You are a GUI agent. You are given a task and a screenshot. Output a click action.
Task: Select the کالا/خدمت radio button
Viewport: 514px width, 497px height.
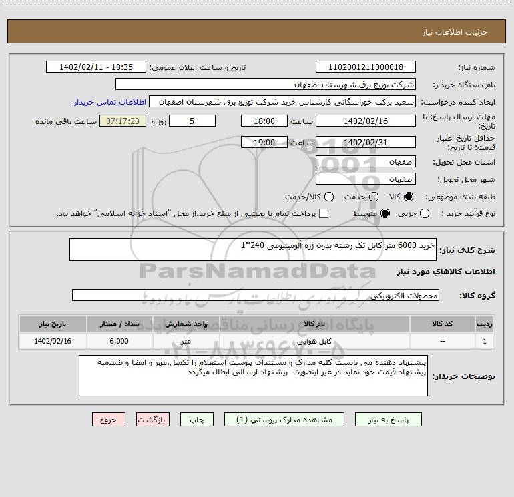pos(329,197)
